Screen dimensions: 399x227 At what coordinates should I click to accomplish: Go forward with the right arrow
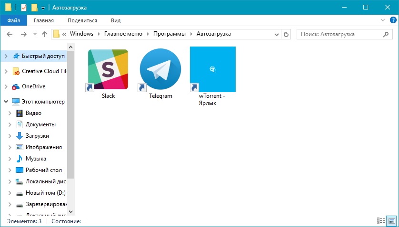pyautogui.click(x=24, y=34)
